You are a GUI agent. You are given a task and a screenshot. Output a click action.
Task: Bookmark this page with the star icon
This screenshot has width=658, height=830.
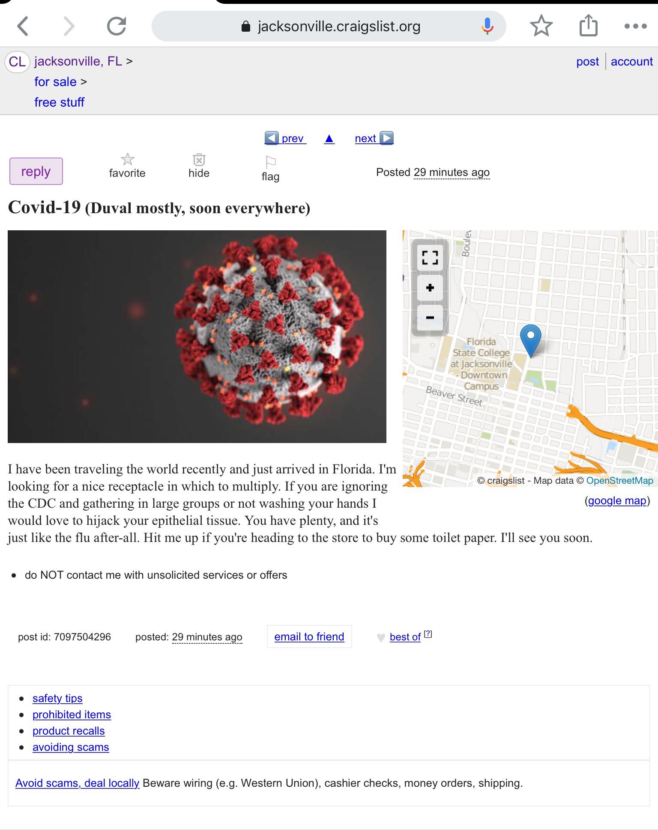coord(541,26)
